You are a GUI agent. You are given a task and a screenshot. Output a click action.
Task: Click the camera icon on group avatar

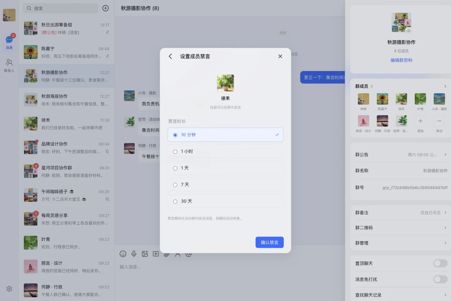pyautogui.click(x=408, y=31)
